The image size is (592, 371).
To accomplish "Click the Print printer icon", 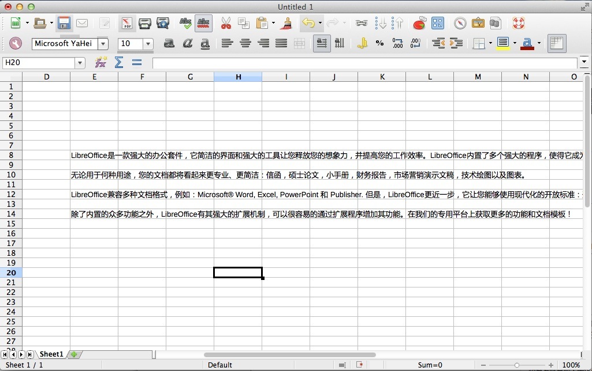I will click(x=144, y=24).
